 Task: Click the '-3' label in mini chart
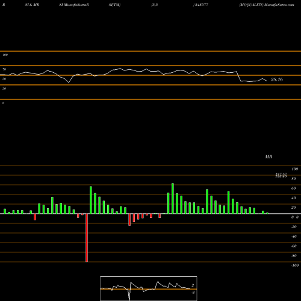coord(193,293)
